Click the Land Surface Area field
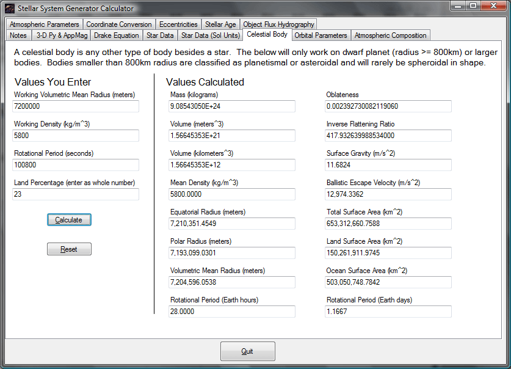Screen dimensions: 511x369 [x=388, y=253]
